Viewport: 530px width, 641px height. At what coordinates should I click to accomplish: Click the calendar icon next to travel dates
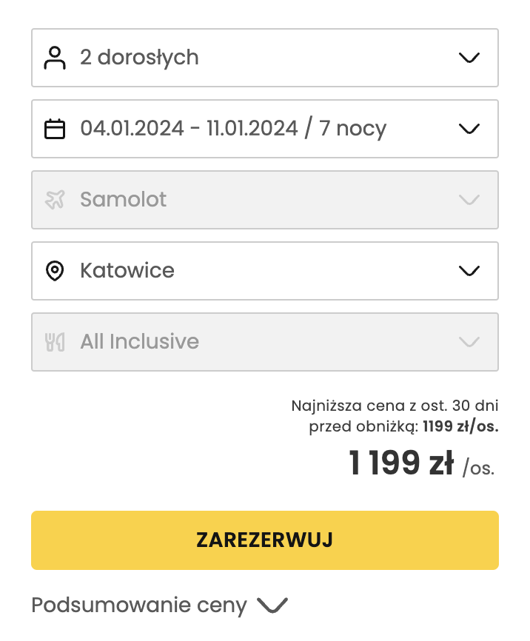tap(56, 128)
